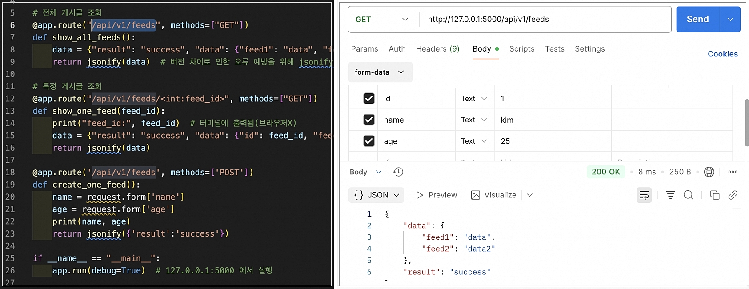Uncheck the id form-data row

369,99
